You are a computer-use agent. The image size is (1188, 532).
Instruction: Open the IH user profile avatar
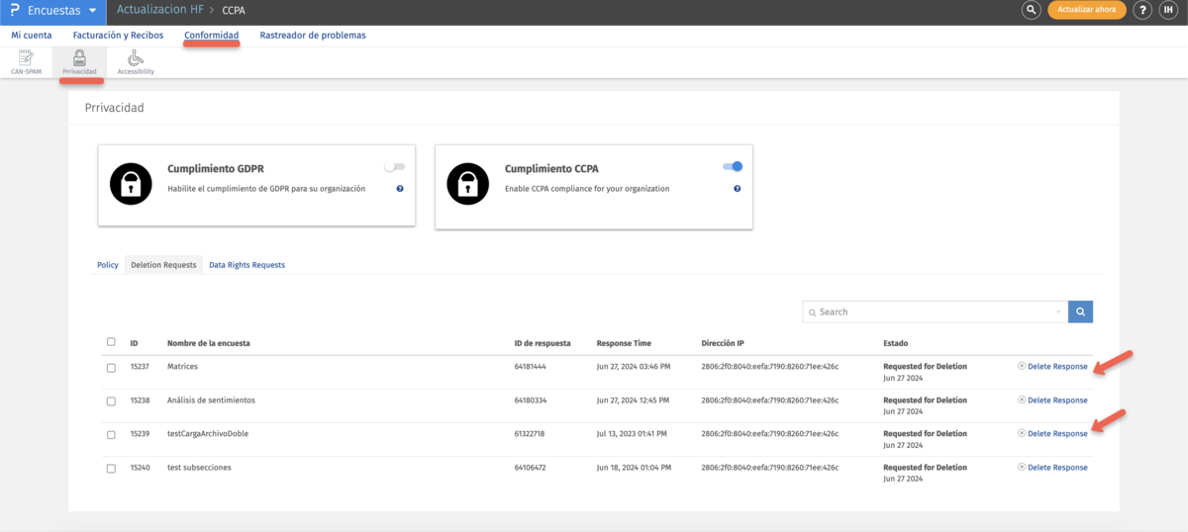pyautogui.click(x=1169, y=10)
